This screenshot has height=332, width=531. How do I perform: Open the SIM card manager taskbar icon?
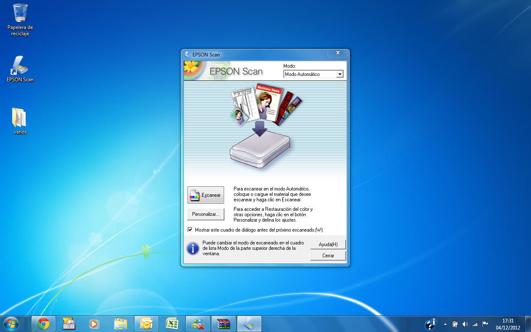[69, 324]
